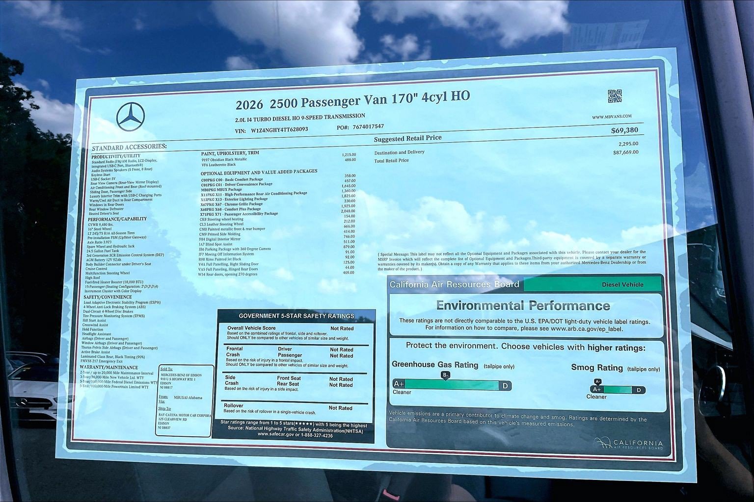Click "MB0PKG MBUX Package"
This screenshot has width=754, height=502.
click(x=221, y=189)
